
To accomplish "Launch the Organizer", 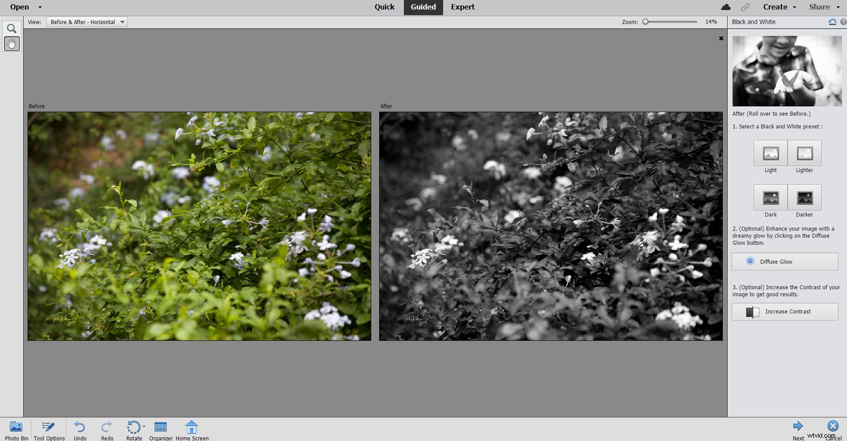I will [160, 429].
